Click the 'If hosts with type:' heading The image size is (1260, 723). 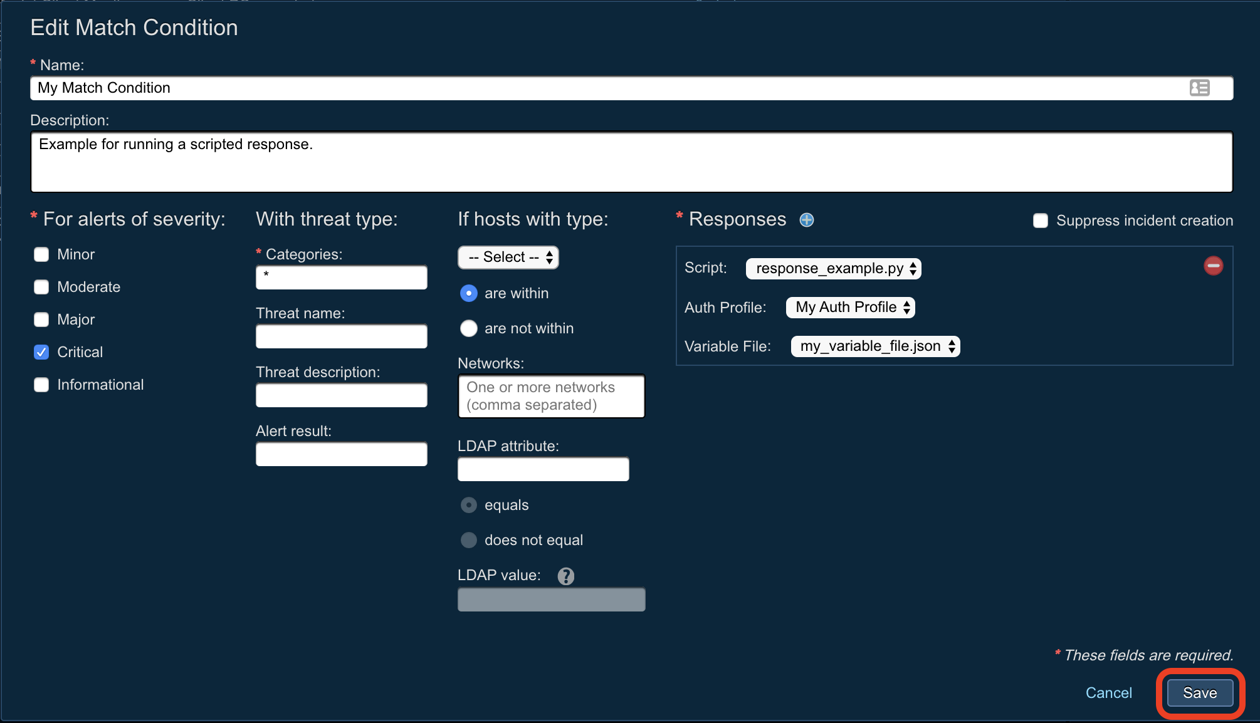pyautogui.click(x=533, y=219)
